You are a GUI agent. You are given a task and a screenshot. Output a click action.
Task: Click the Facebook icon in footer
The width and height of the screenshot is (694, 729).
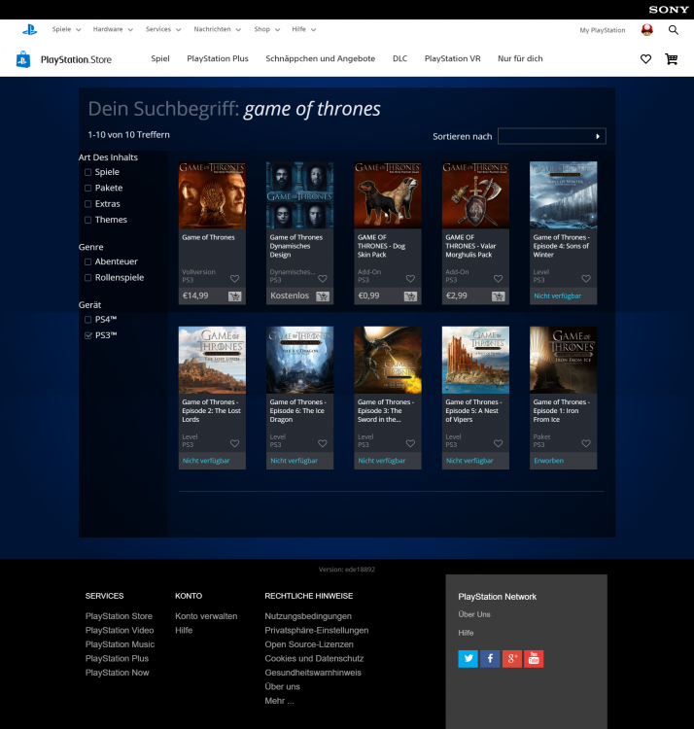[x=490, y=659]
